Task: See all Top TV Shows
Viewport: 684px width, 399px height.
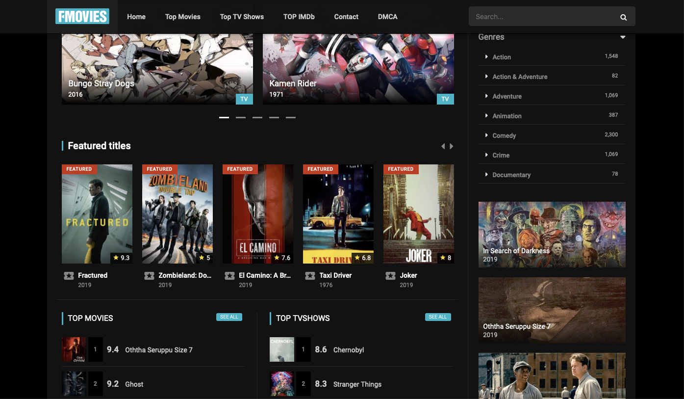Action: 438,317
